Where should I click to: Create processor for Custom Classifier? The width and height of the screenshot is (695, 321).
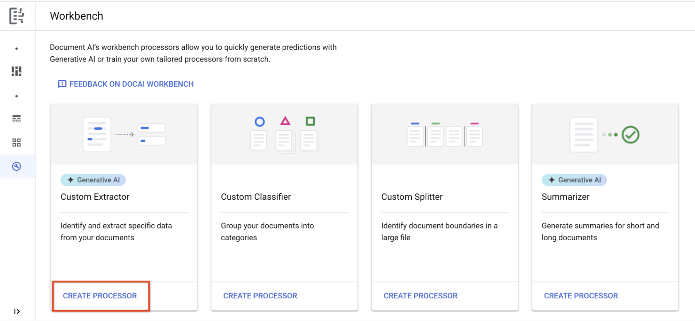[260, 296]
